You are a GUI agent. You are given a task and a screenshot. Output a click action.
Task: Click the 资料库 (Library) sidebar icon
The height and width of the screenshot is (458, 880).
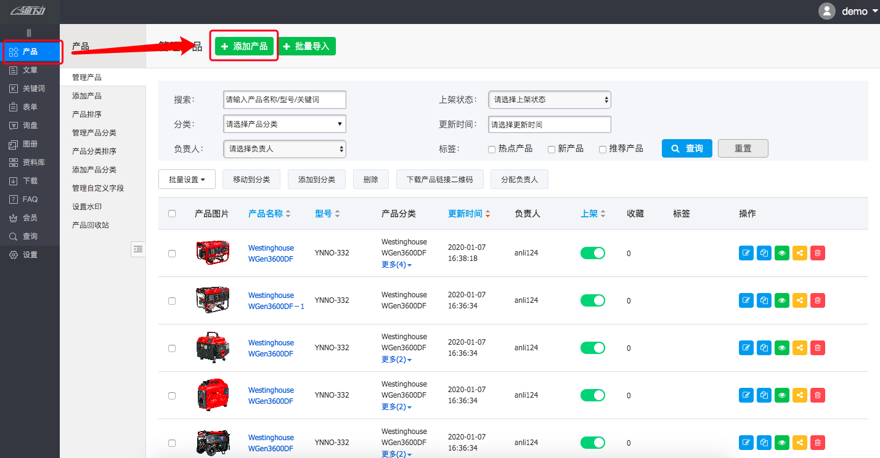point(30,162)
